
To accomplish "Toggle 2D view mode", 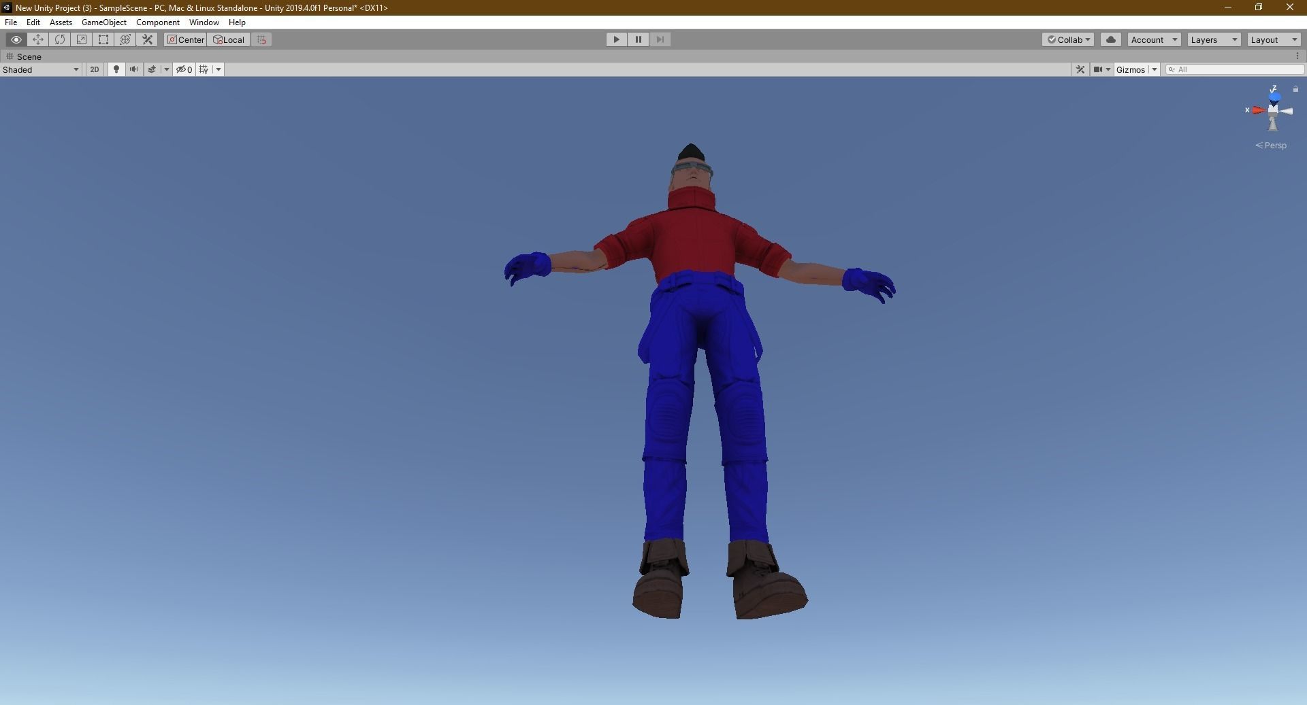I will [95, 69].
